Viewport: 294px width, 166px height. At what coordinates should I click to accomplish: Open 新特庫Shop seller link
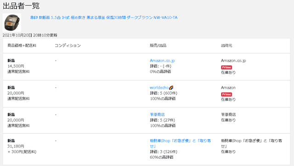180,143
